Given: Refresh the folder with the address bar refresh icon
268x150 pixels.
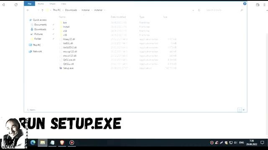Looking at the screenshot, I should (199, 10).
